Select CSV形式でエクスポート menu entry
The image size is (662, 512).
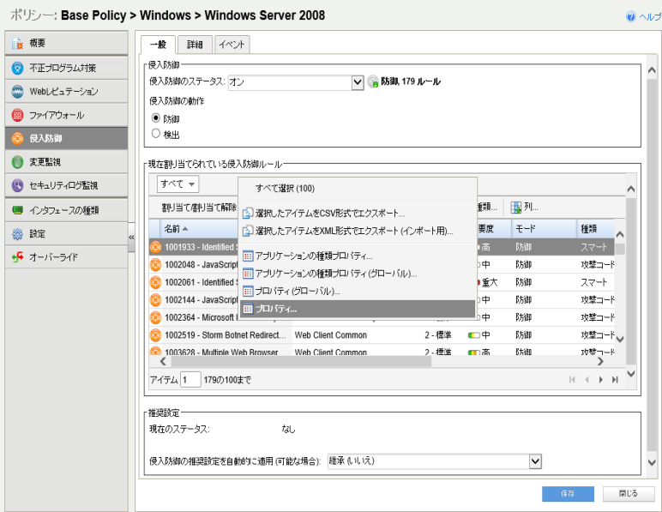coord(329,213)
